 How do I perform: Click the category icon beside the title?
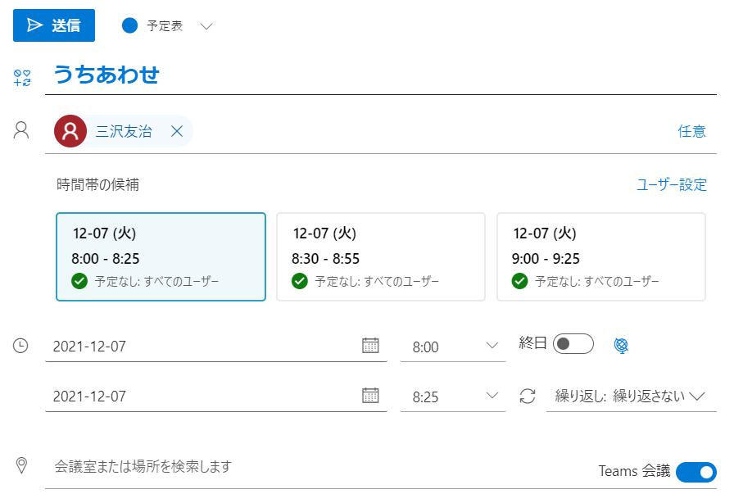point(21,78)
